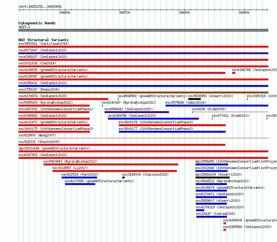
Task: Click nsv5464522 (ByrskaBishop2022) label
Action: click(223, 181)
